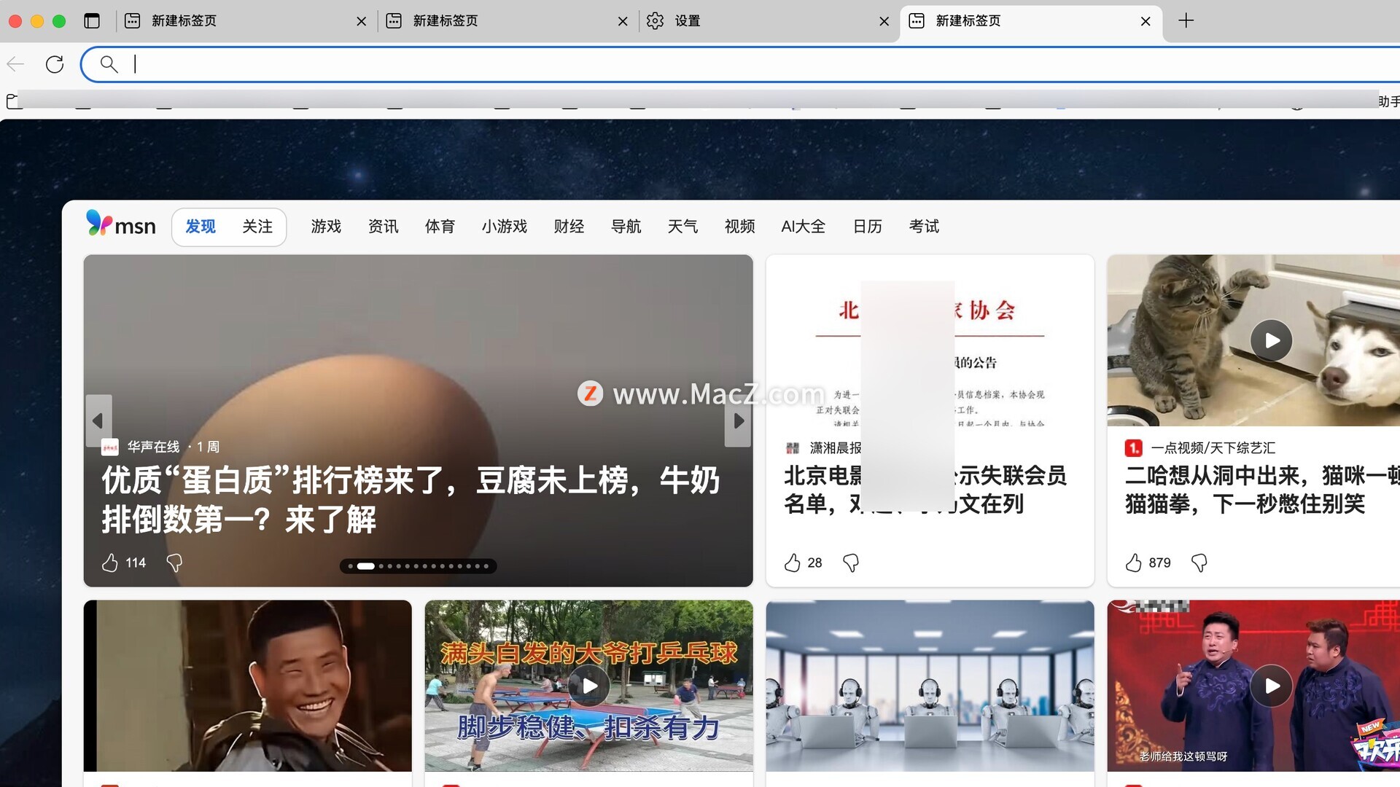Dislike the egg protein article
1400x787 pixels.
coord(174,563)
